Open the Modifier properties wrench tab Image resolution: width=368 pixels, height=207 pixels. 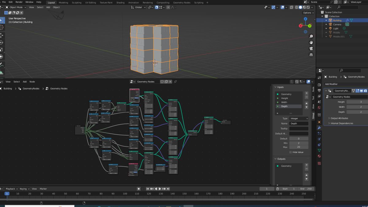(x=319, y=128)
